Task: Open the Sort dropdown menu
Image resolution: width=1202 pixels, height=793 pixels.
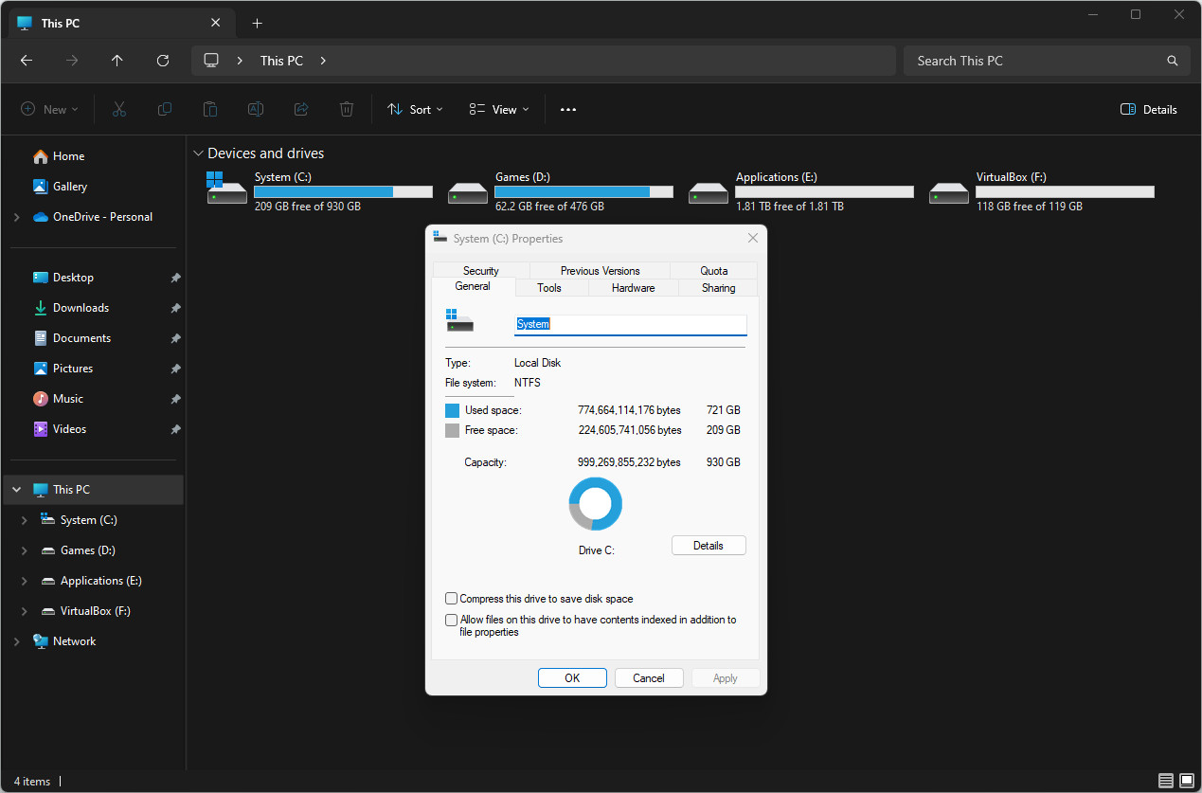Action: click(x=416, y=110)
